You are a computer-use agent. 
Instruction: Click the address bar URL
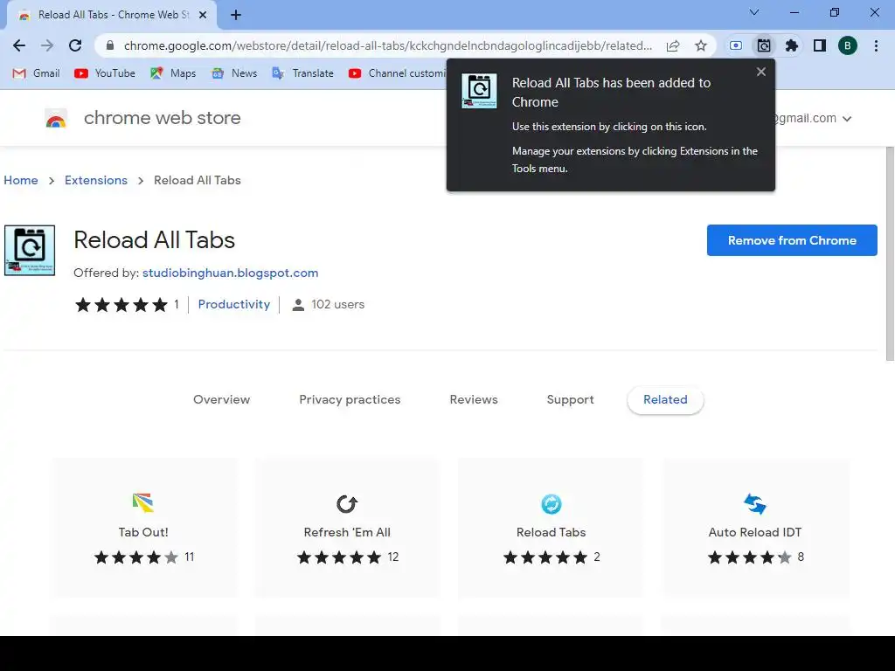pos(388,45)
